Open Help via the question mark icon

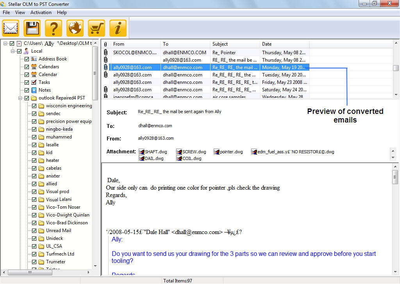point(54,28)
